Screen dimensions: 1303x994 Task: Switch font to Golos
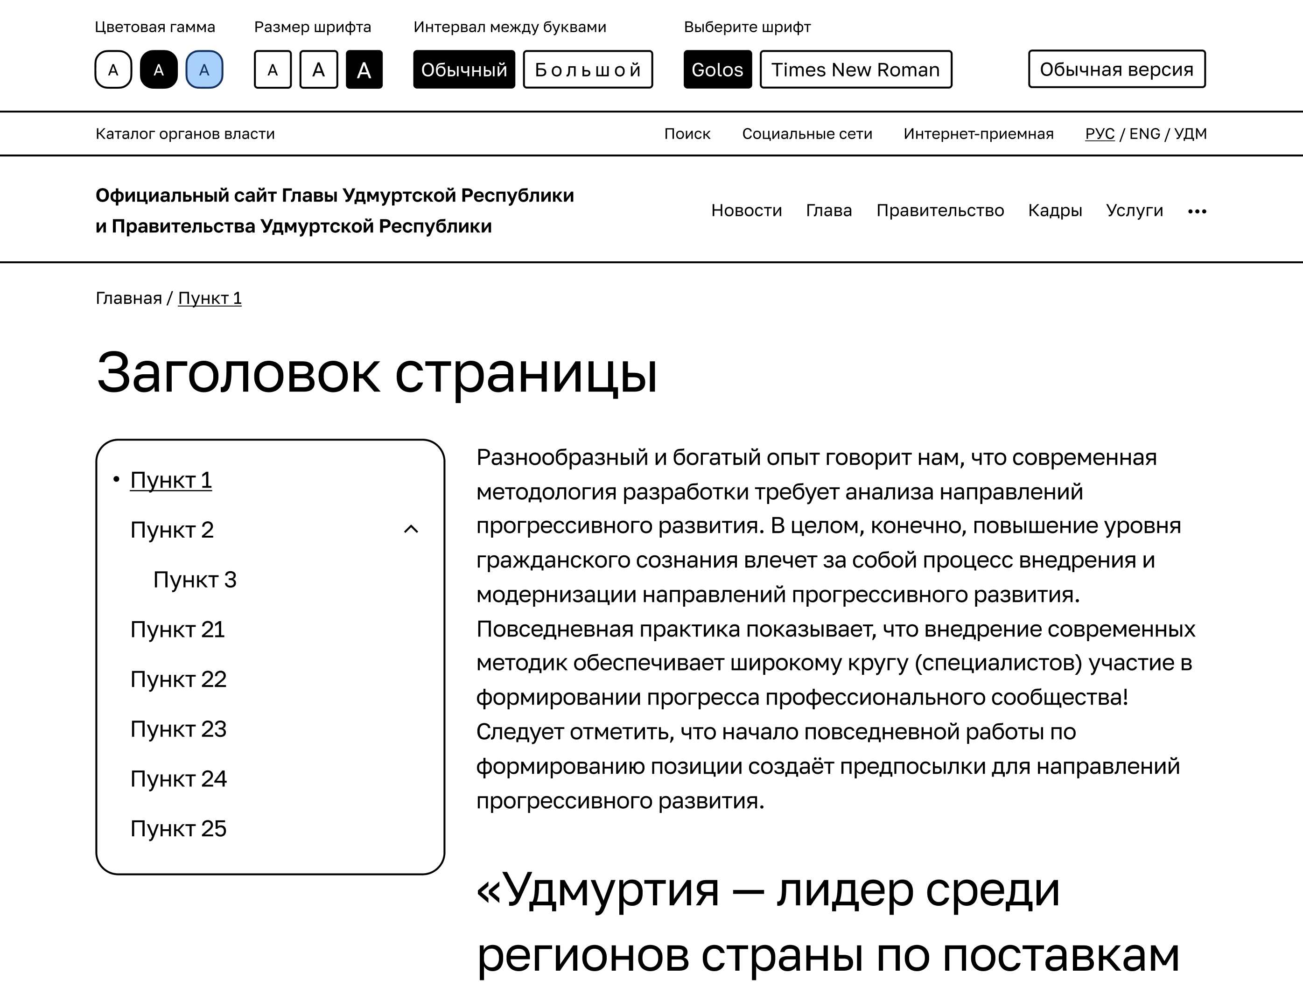(x=716, y=70)
